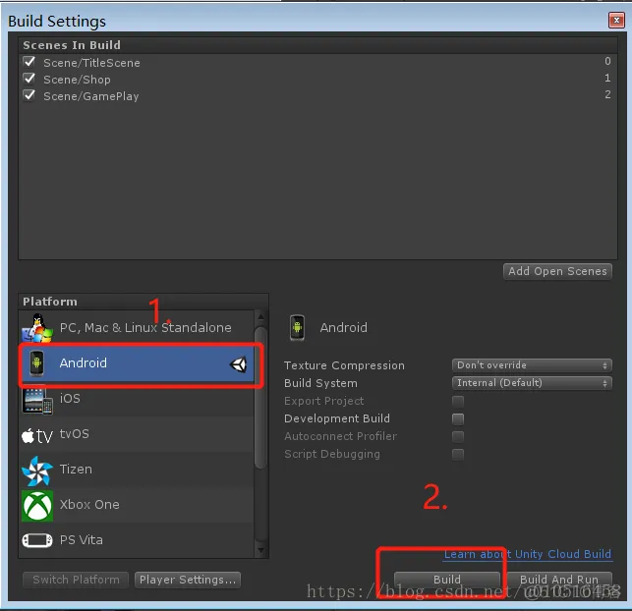This screenshot has width=632, height=611.
Task: Select the Scene/TitleScene entry text
Action: point(91,63)
